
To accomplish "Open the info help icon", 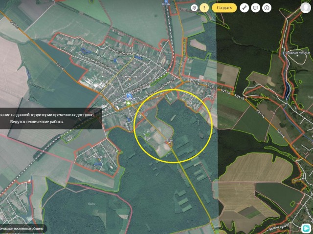I will [267, 8].
